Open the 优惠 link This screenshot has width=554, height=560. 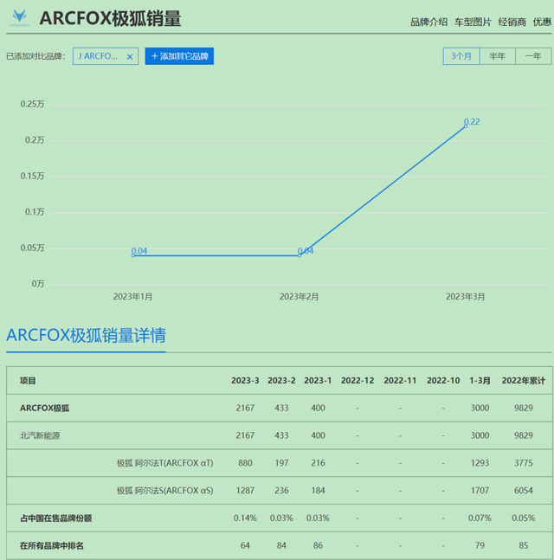pyautogui.click(x=542, y=23)
